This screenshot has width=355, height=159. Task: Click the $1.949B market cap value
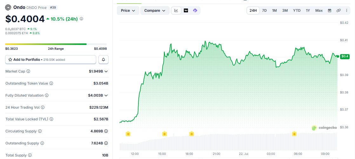point(96,71)
